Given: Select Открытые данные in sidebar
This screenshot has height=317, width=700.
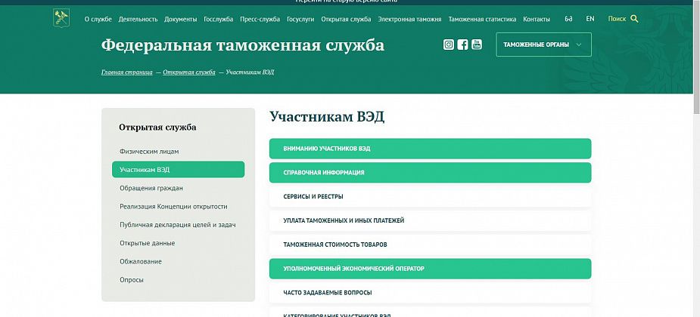Looking at the screenshot, I should pos(148,243).
